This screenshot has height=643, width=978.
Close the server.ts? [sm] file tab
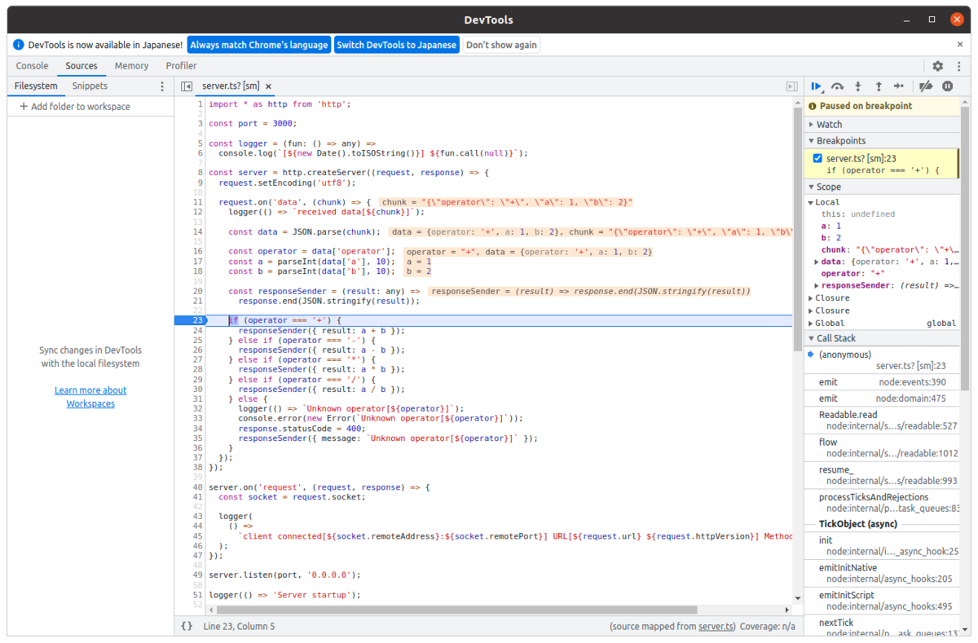pos(268,86)
